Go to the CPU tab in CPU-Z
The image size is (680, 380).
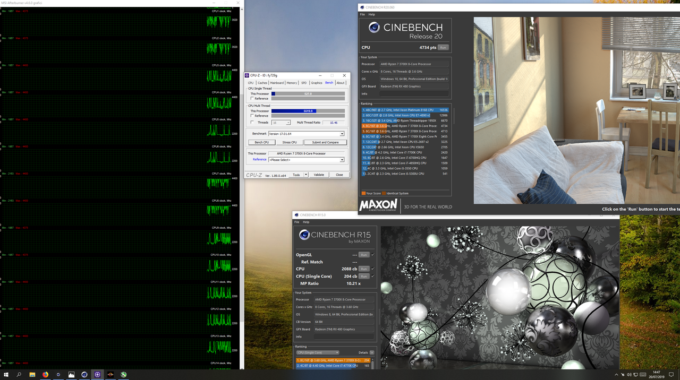pos(251,83)
